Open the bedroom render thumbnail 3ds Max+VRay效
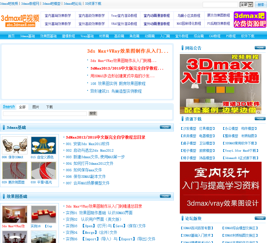The image size is (267, 243). (15, 214)
